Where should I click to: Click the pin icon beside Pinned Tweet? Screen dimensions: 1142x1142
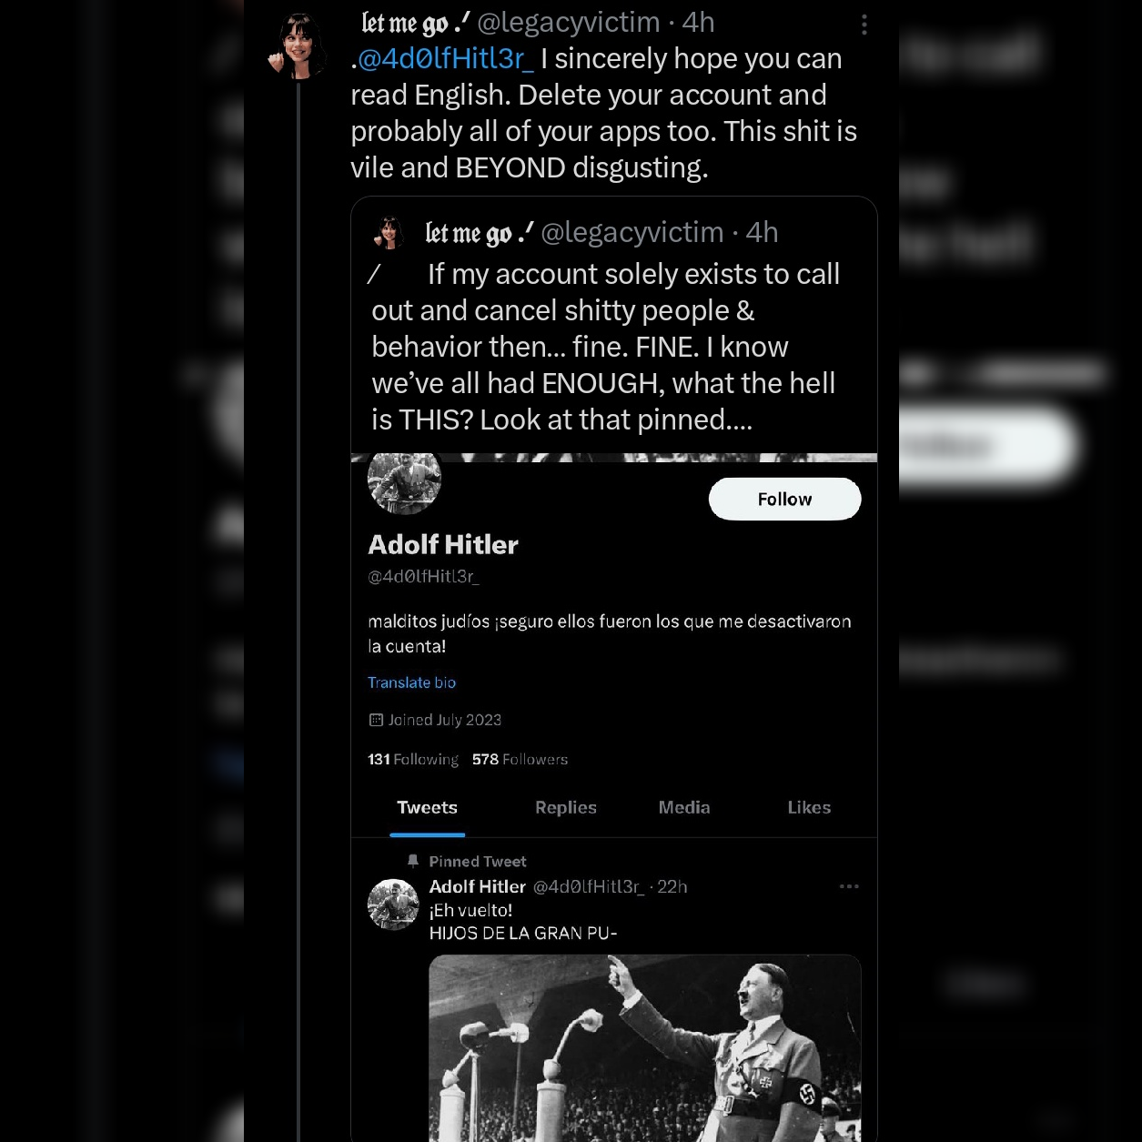tap(413, 861)
